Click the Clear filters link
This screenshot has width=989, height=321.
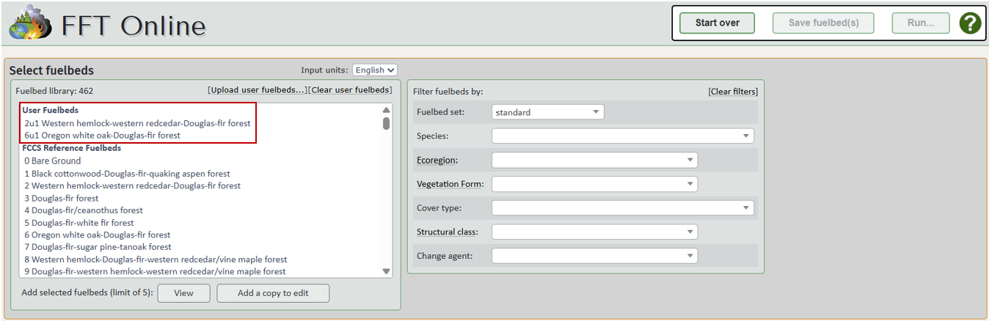point(732,92)
